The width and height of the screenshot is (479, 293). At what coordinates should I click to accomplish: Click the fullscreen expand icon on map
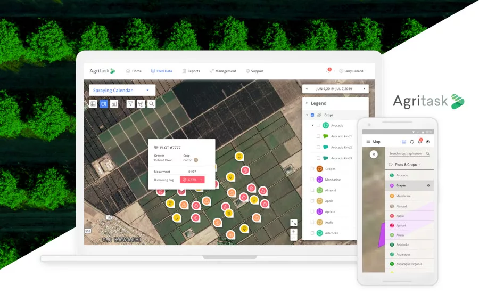click(294, 223)
